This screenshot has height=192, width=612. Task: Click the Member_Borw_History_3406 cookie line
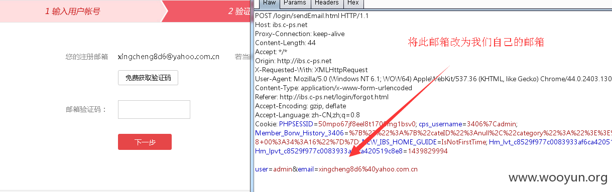pyautogui.click(x=433, y=133)
